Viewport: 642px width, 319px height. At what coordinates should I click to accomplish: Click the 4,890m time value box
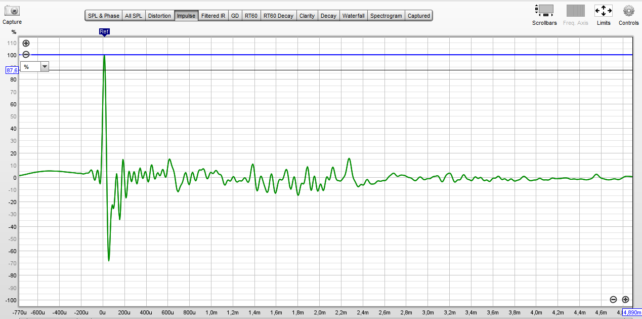631,312
